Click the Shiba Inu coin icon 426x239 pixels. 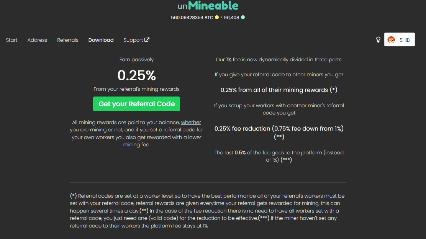(391, 40)
